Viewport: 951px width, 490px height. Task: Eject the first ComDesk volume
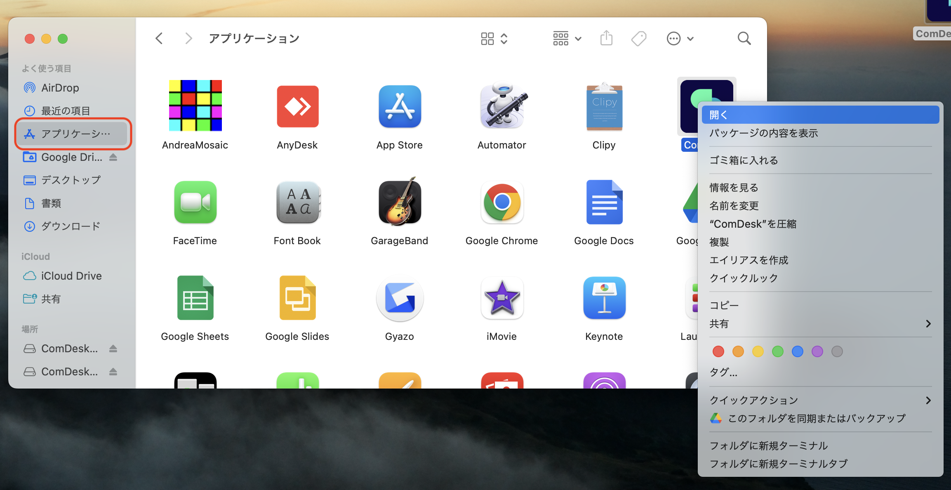(113, 349)
